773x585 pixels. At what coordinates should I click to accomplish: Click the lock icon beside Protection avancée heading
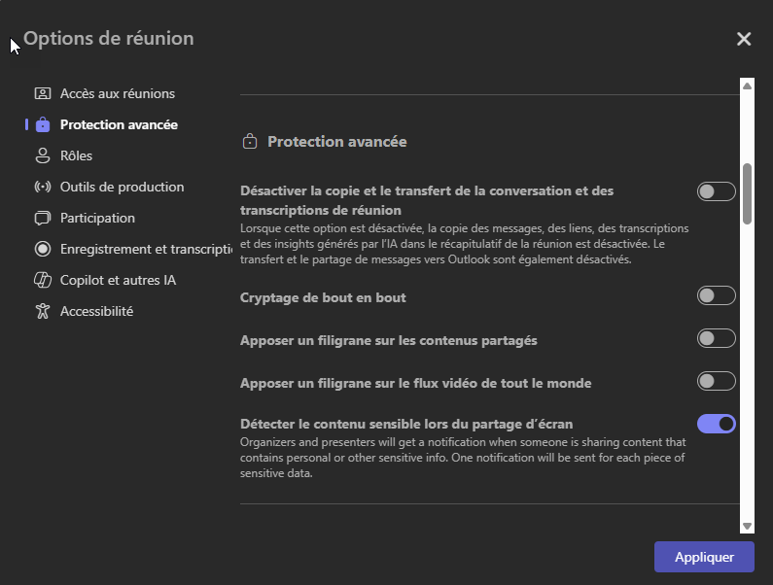tap(250, 142)
